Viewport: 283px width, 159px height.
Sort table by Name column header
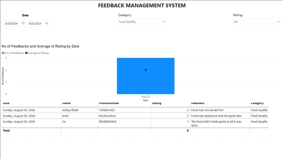pyautogui.click(x=66, y=103)
